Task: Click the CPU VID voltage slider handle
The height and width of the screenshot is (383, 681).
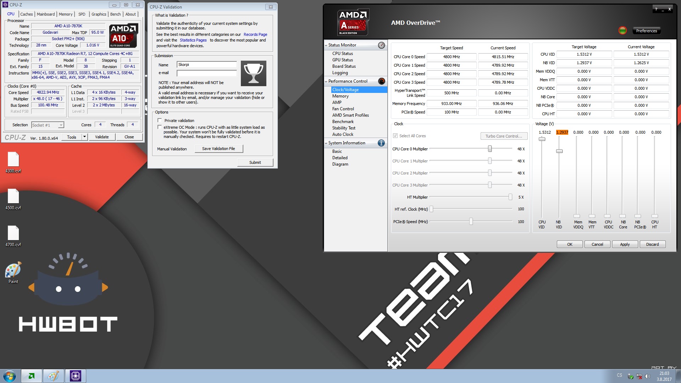Action: [x=542, y=139]
